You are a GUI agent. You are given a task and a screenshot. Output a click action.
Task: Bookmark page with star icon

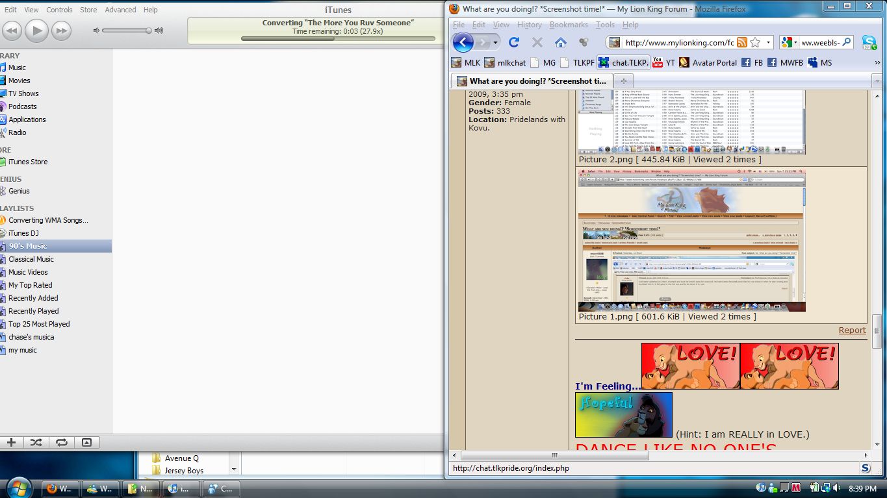755,42
